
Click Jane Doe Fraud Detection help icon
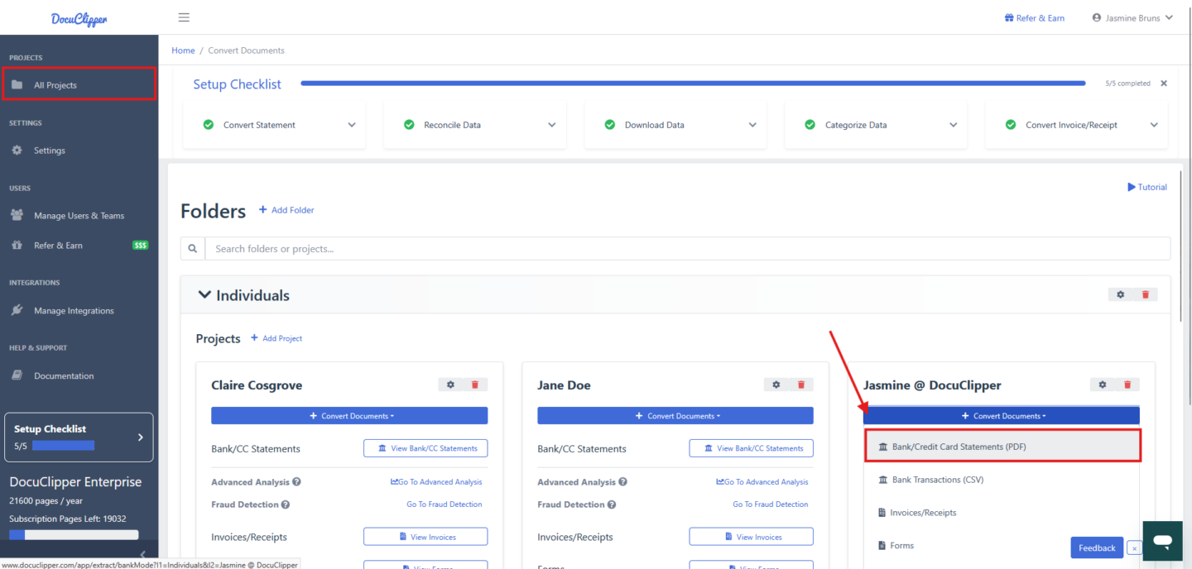click(612, 504)
